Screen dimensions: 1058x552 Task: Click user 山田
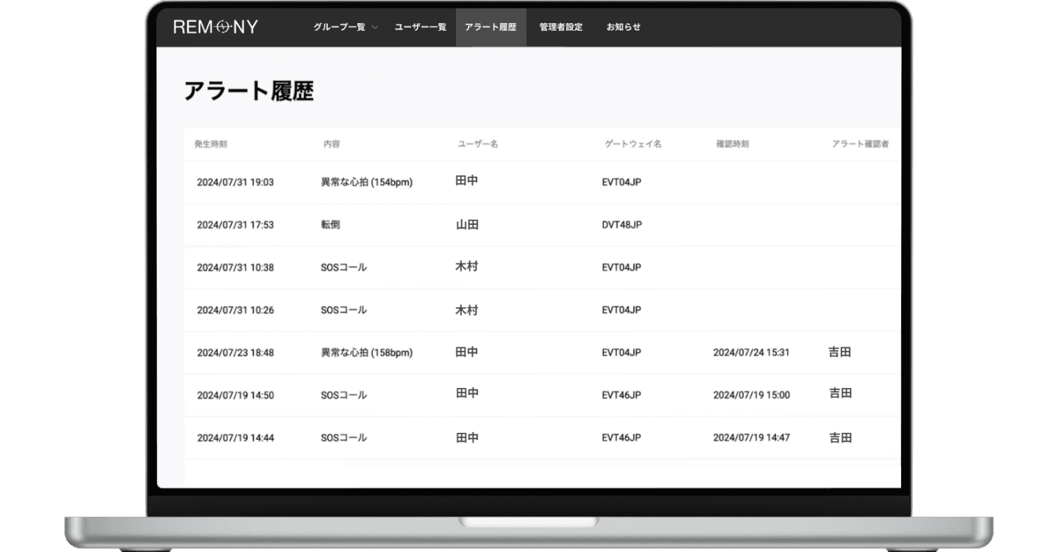click(467, 225)
